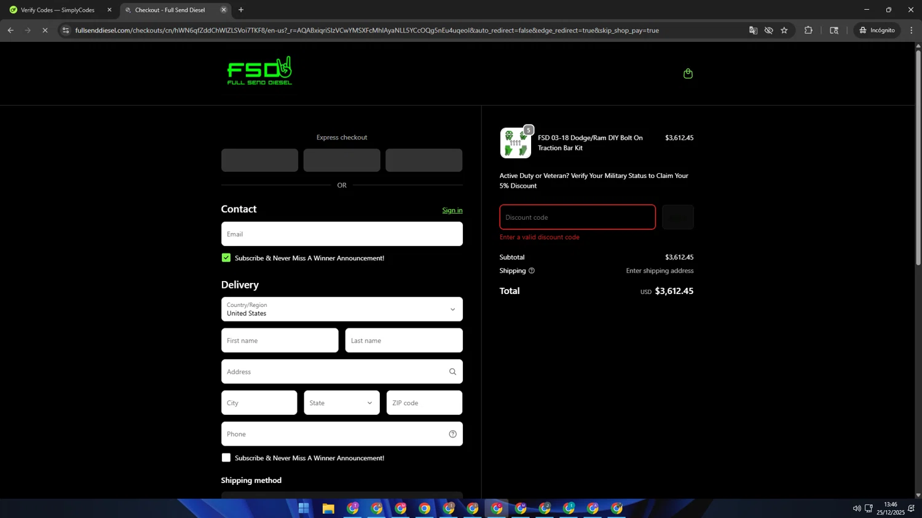Image resolution: width=922 pixels, height=518 pixels.
Task: Click the City input field
Action: [x=259, y=403]
